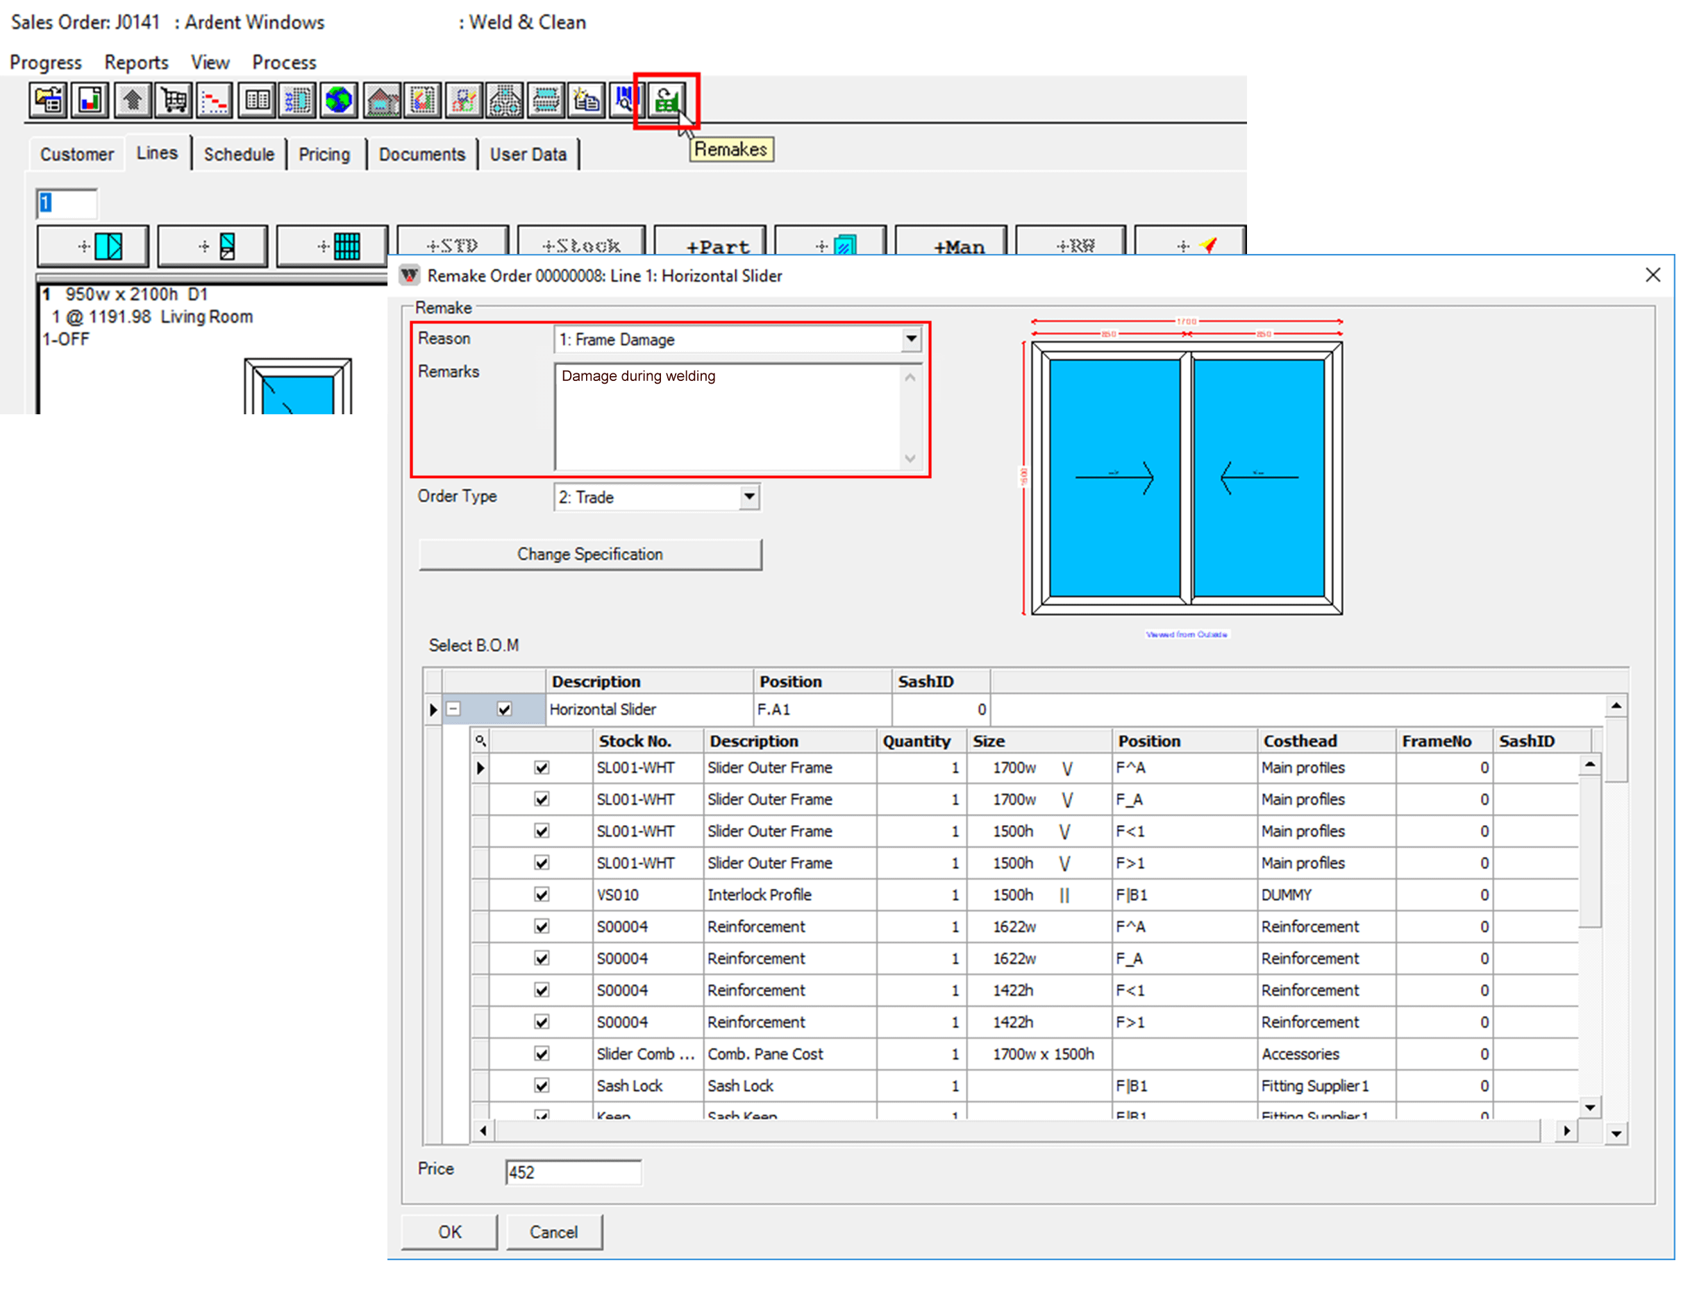The image size is (1699, 1290).
Task: Open the Reason dropdown list
Action: pos(910,339)
